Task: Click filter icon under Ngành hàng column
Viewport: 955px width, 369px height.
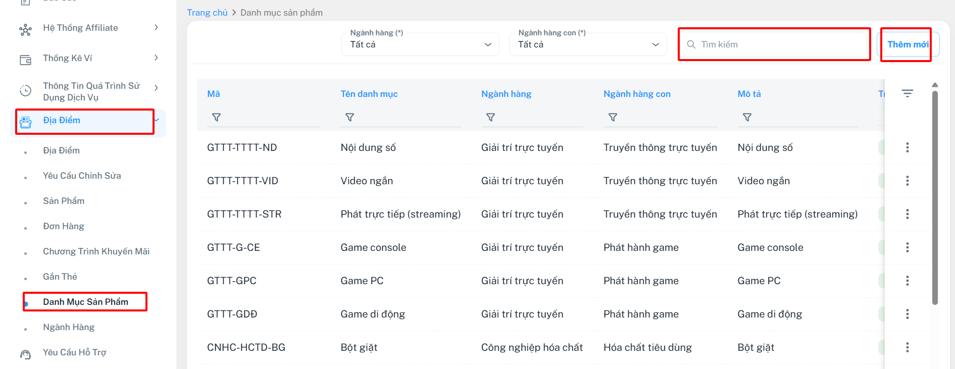Action: pyautogui.click(x=490, y=117)
